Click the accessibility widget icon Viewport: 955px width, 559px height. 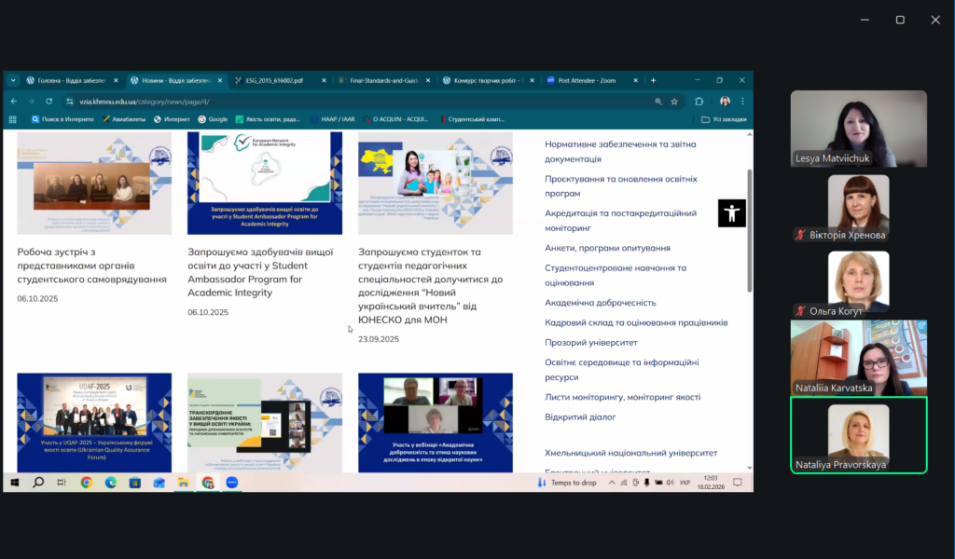(731, 213)
